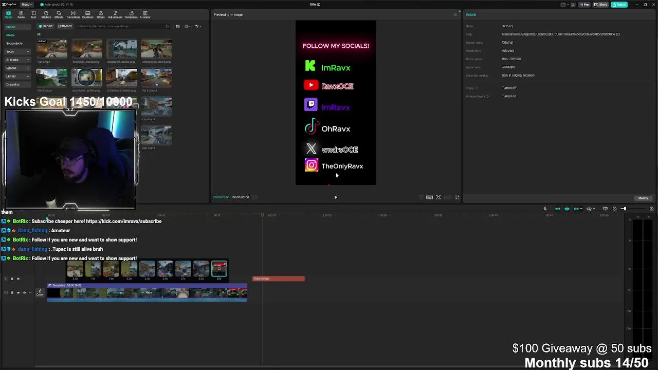Image resolution: width=658 pixels, height=370 pixels.
Task: Switch to the Details tab
Action: (471, 14)
